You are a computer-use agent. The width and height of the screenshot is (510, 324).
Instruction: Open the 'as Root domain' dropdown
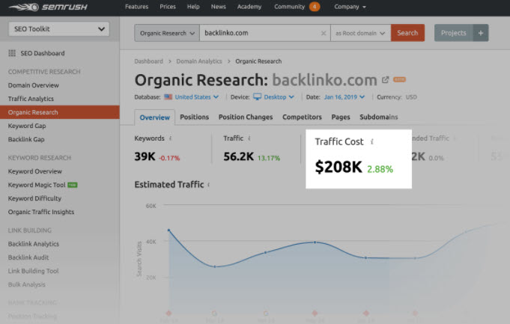[360, 33]
